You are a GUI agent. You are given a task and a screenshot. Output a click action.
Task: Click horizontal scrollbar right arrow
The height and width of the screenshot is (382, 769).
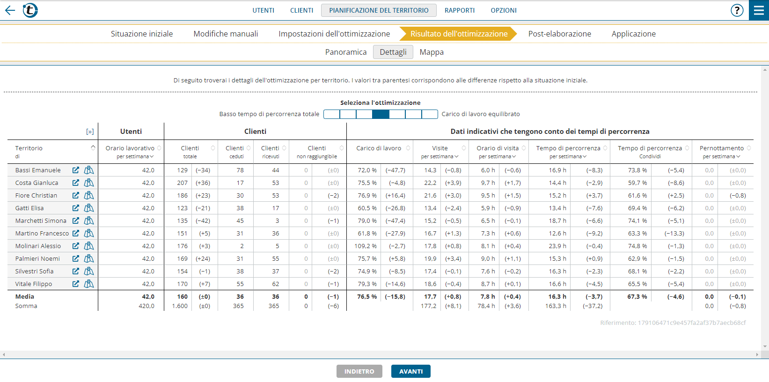click(x=757, y=354)
